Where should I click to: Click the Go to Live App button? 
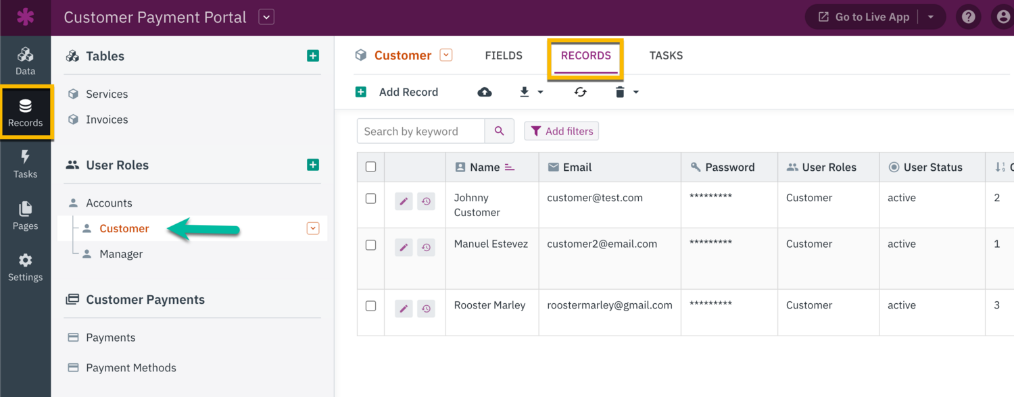tap(864, 18)
